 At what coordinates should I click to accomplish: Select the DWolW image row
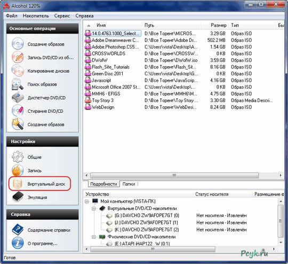183,60
